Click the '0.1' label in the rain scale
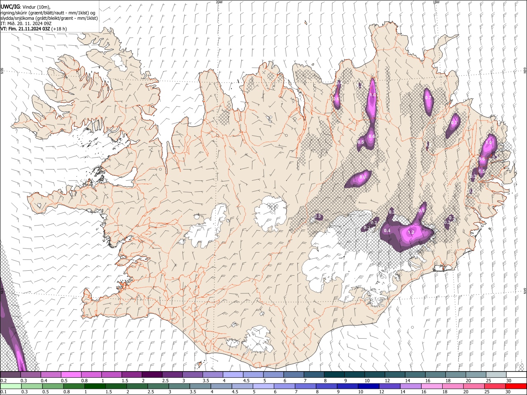The height and width of the screenshot is (395, 527). (4, 392)
